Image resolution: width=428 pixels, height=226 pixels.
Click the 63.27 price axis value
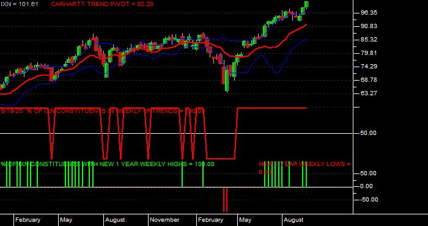click(x=369, y=93)
